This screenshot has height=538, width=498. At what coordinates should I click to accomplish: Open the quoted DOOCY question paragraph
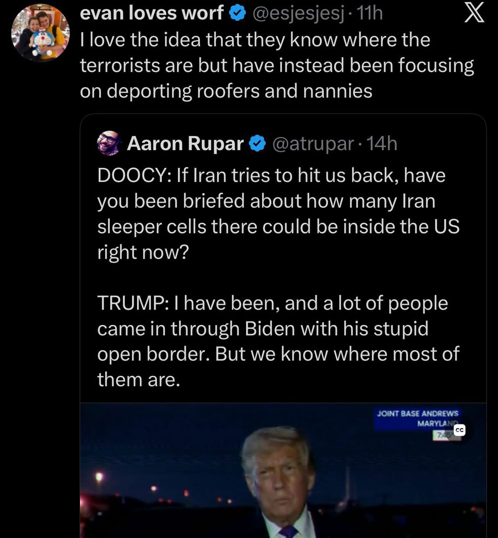click(278, 213)
